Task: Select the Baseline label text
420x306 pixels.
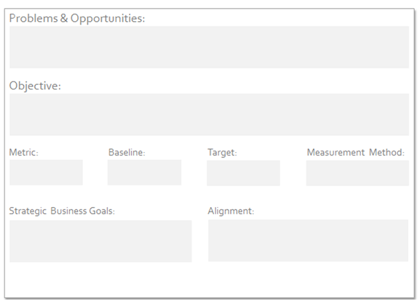Action: (127, 152)
